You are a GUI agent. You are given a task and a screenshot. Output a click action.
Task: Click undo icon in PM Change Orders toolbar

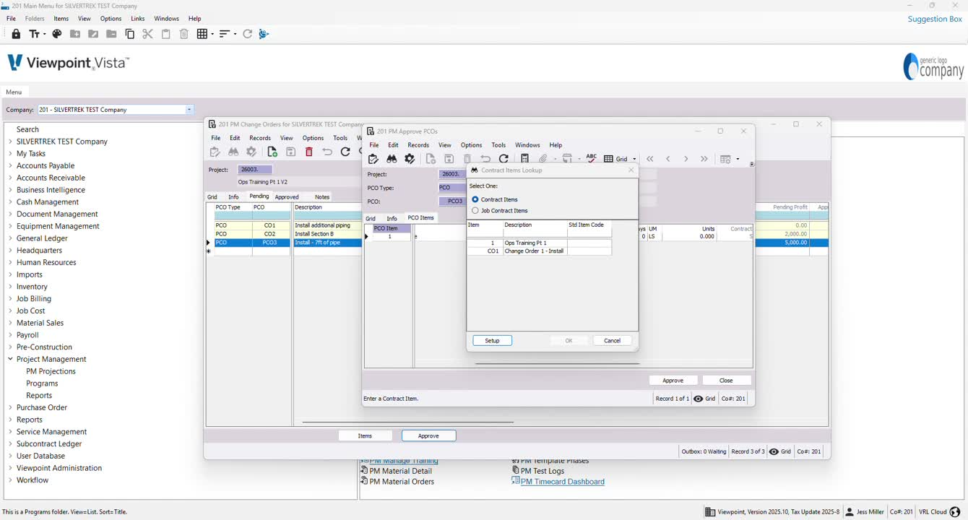[327, 152]
